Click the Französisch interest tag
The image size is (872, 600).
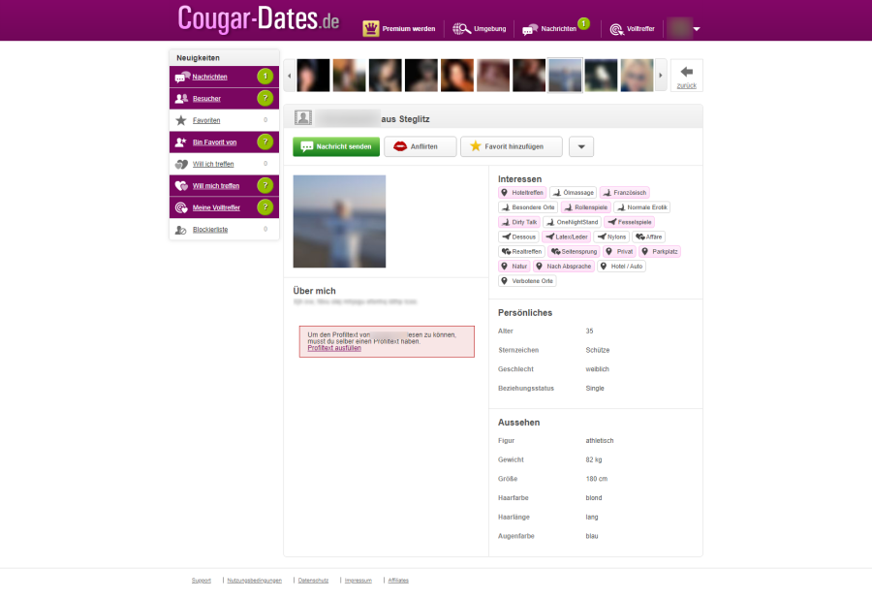pos(625,193)
